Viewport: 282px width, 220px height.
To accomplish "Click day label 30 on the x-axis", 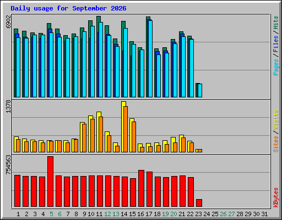I will tap(256, 214).
